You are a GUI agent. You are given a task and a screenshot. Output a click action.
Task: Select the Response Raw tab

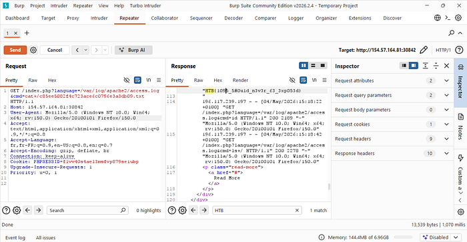tap(198, 80)
